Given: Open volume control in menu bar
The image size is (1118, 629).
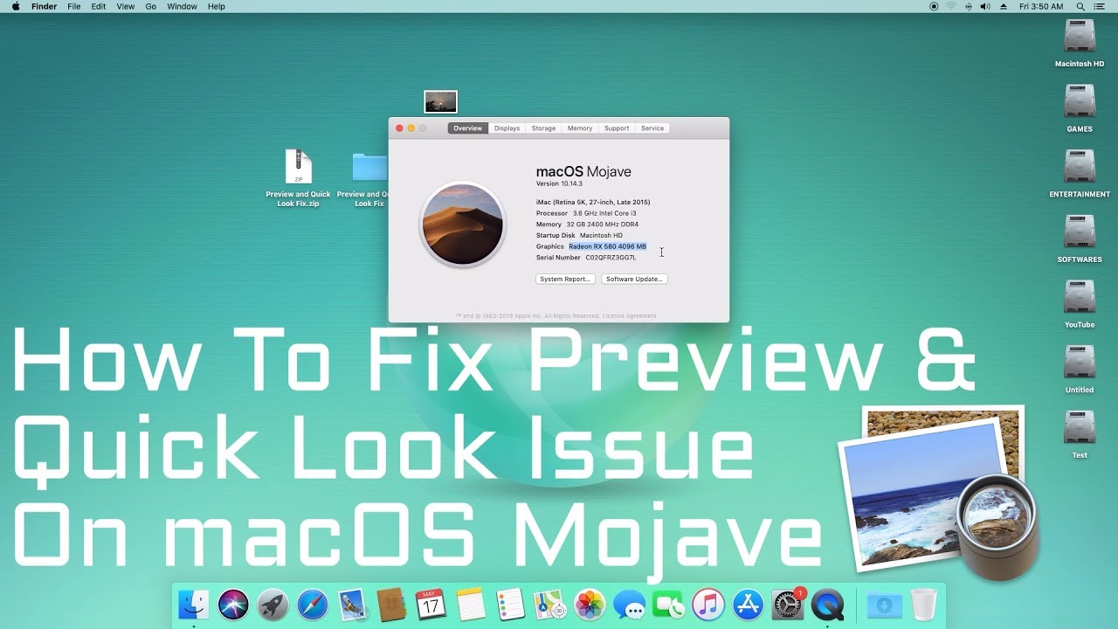Looking at the screenshot, I should click(x=985, y=6).
